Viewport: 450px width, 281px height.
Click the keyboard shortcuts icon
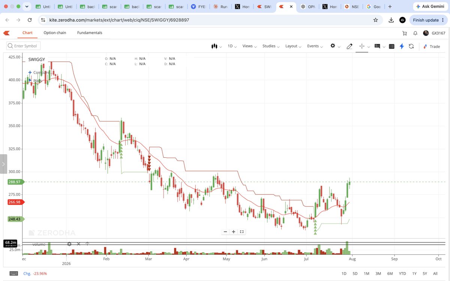click(x=13, y=274)
